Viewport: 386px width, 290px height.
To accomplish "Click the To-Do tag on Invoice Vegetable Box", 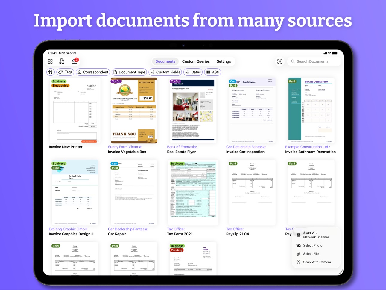I will point(116,81).
